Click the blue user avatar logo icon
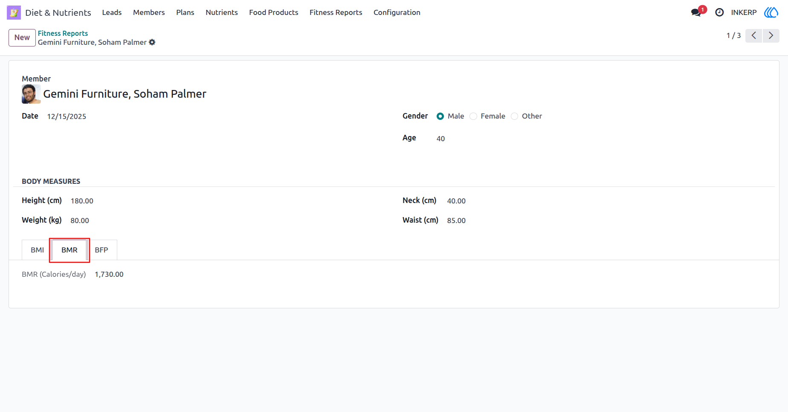This screenshot has width=788, height=412. (x=771, y=12)
